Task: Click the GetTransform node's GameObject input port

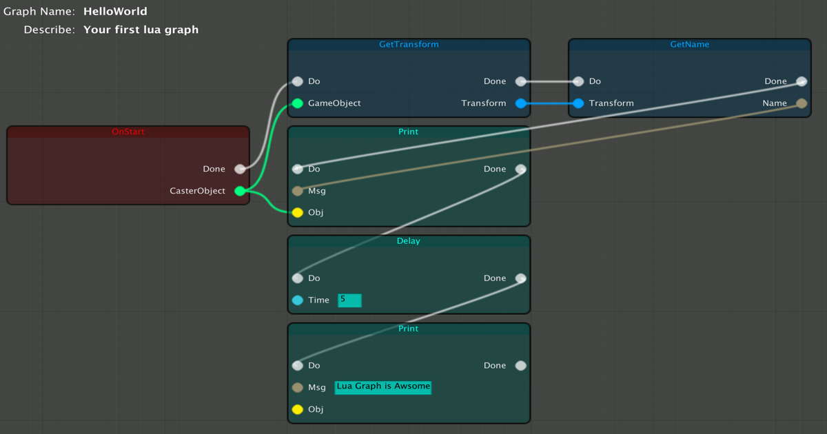Action: [x=298, y=103]
